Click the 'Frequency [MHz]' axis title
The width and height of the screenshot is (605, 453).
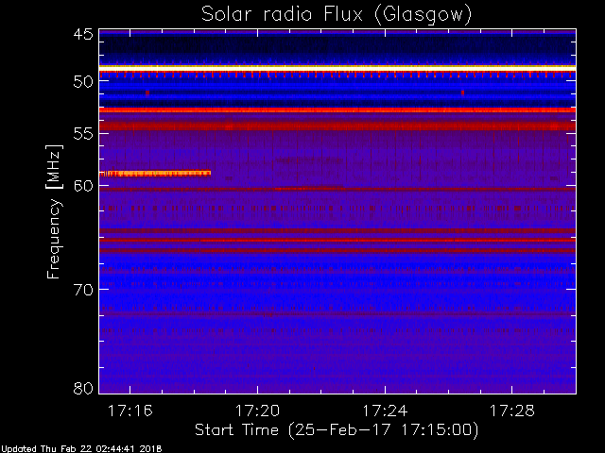54,211
